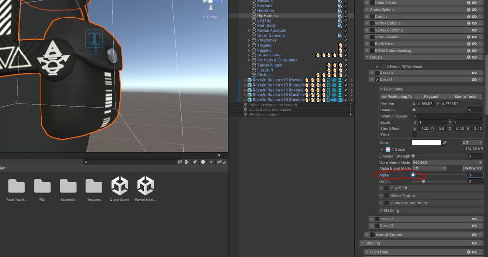
Task: Enable the Hue Shift checkbox
Action: coord(386,188)
